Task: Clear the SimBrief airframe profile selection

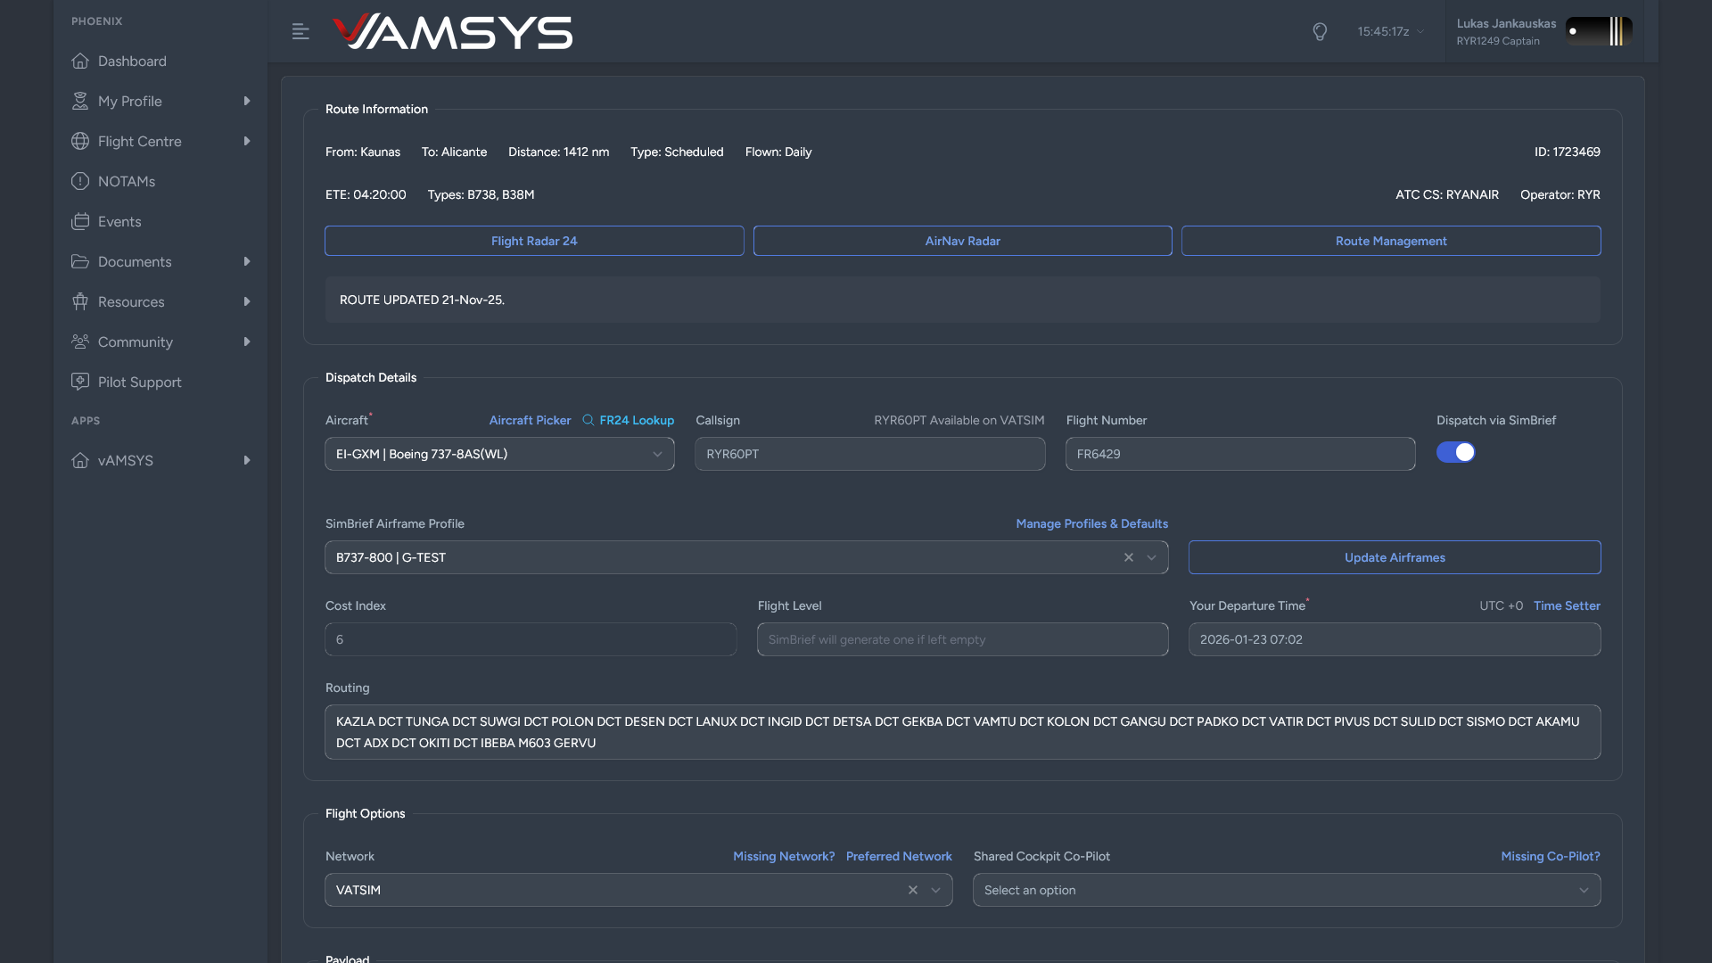Action: tap(1129, 557)
